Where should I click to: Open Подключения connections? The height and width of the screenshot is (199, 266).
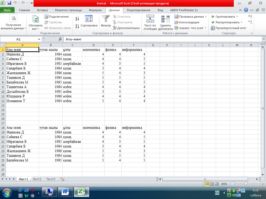pyautogui.click(x=56, y=17)
